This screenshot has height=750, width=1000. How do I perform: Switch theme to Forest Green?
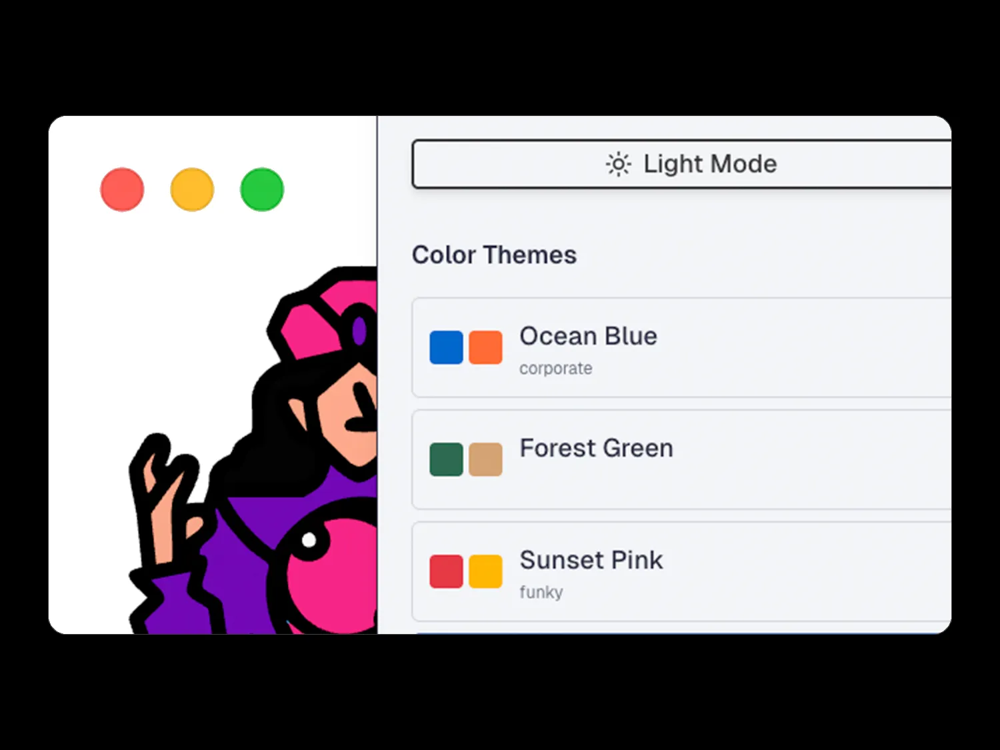click(667, 460)
